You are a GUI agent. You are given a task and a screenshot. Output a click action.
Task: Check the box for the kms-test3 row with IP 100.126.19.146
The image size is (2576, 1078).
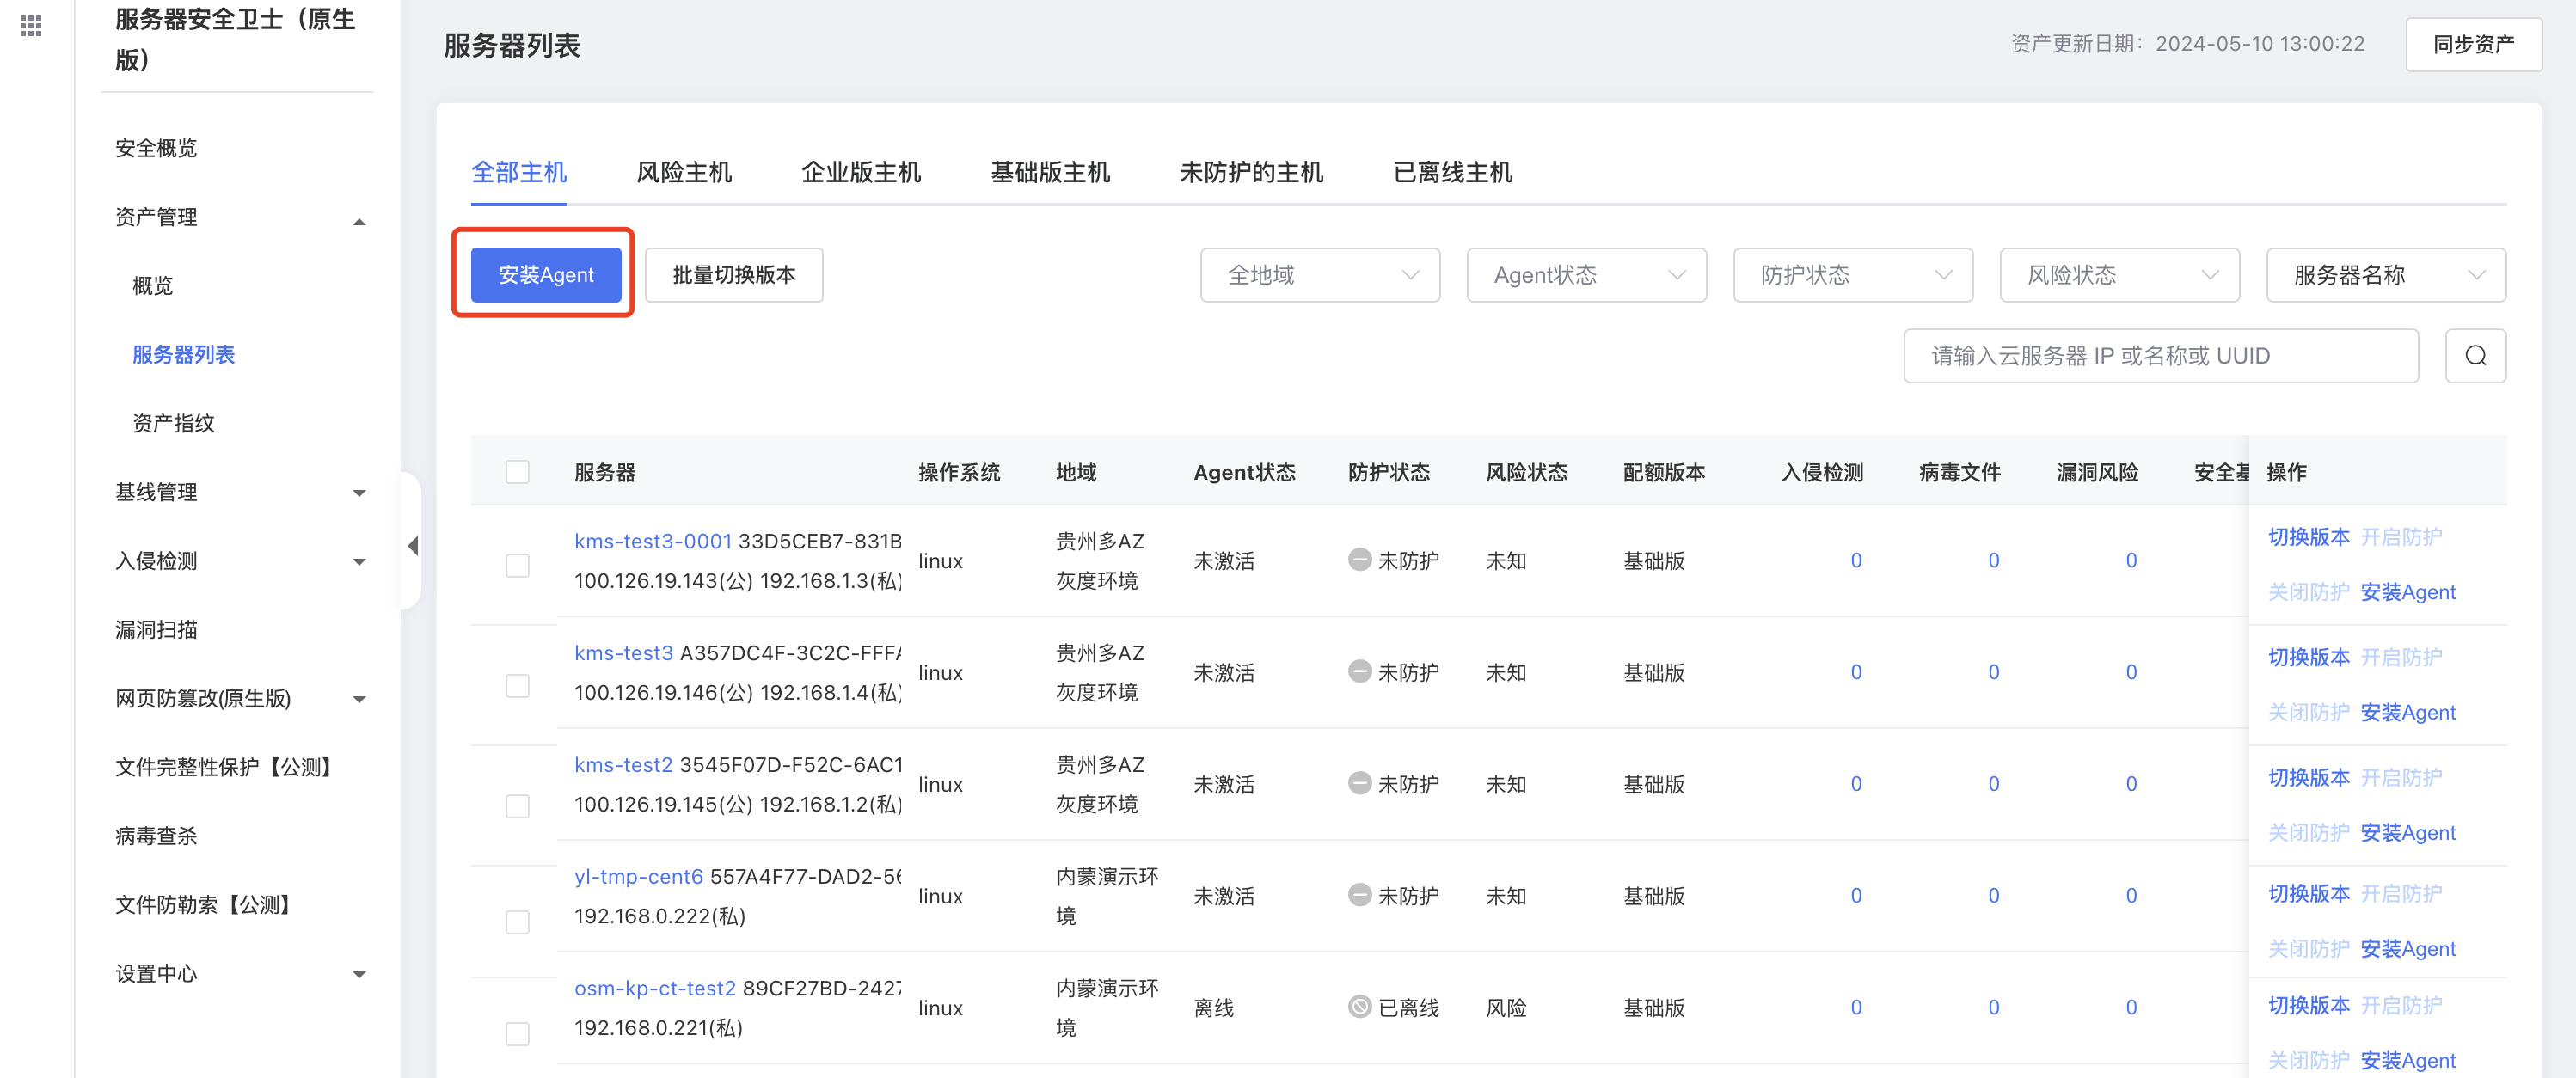517,685
